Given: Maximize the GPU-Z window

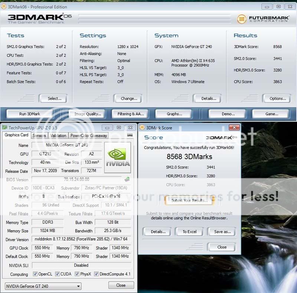Looking at the screenshot, I should pyautogui.click(x=119, y=127).
